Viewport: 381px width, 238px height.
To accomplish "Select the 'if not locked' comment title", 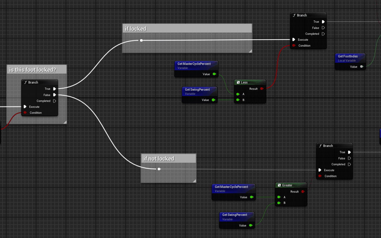I will [x=159, y=158].
